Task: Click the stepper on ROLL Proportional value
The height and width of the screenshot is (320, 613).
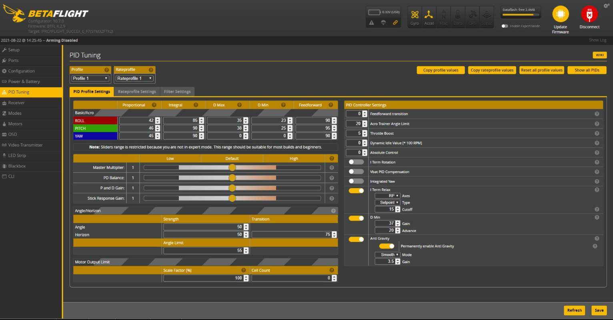Action: tap(158, 120)
